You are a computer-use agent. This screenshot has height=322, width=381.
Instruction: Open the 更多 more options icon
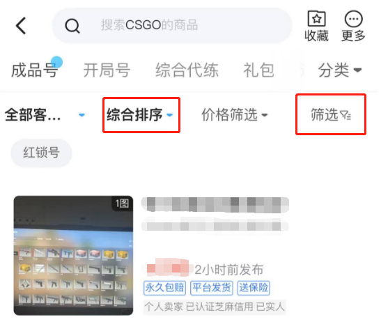[354, 19]
